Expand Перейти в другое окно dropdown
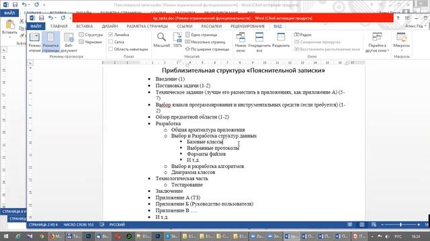The height and width of the screenshot is (241, 430). click(x=377, y=42)
